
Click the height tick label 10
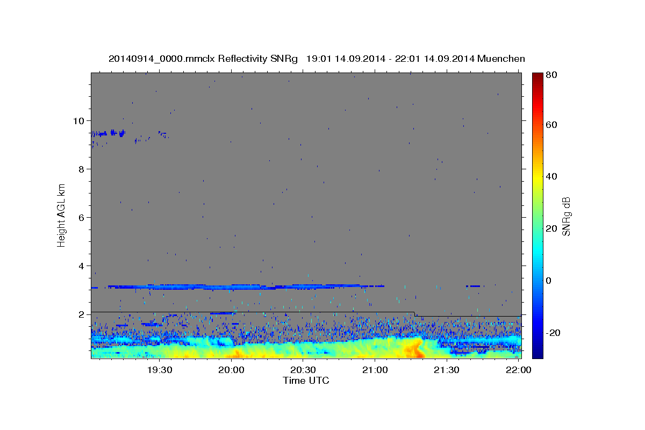pos(78,121)
